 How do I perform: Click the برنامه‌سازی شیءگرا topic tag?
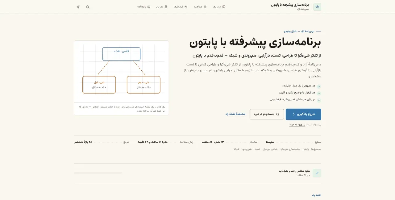290,149
